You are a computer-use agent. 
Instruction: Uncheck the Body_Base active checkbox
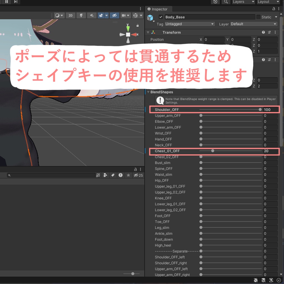coord(161,17)
